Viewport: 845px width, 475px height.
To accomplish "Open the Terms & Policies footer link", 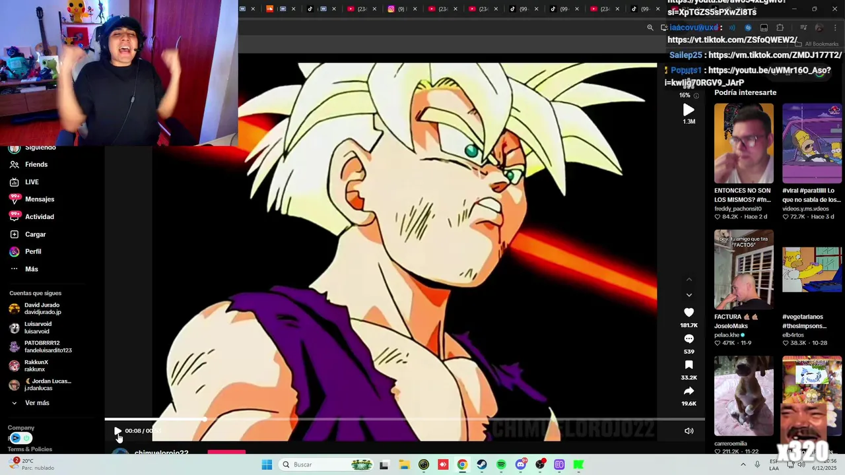I will pos(30,449).
